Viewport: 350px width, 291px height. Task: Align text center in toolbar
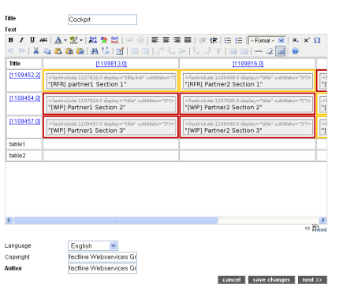tap(166, 40)
